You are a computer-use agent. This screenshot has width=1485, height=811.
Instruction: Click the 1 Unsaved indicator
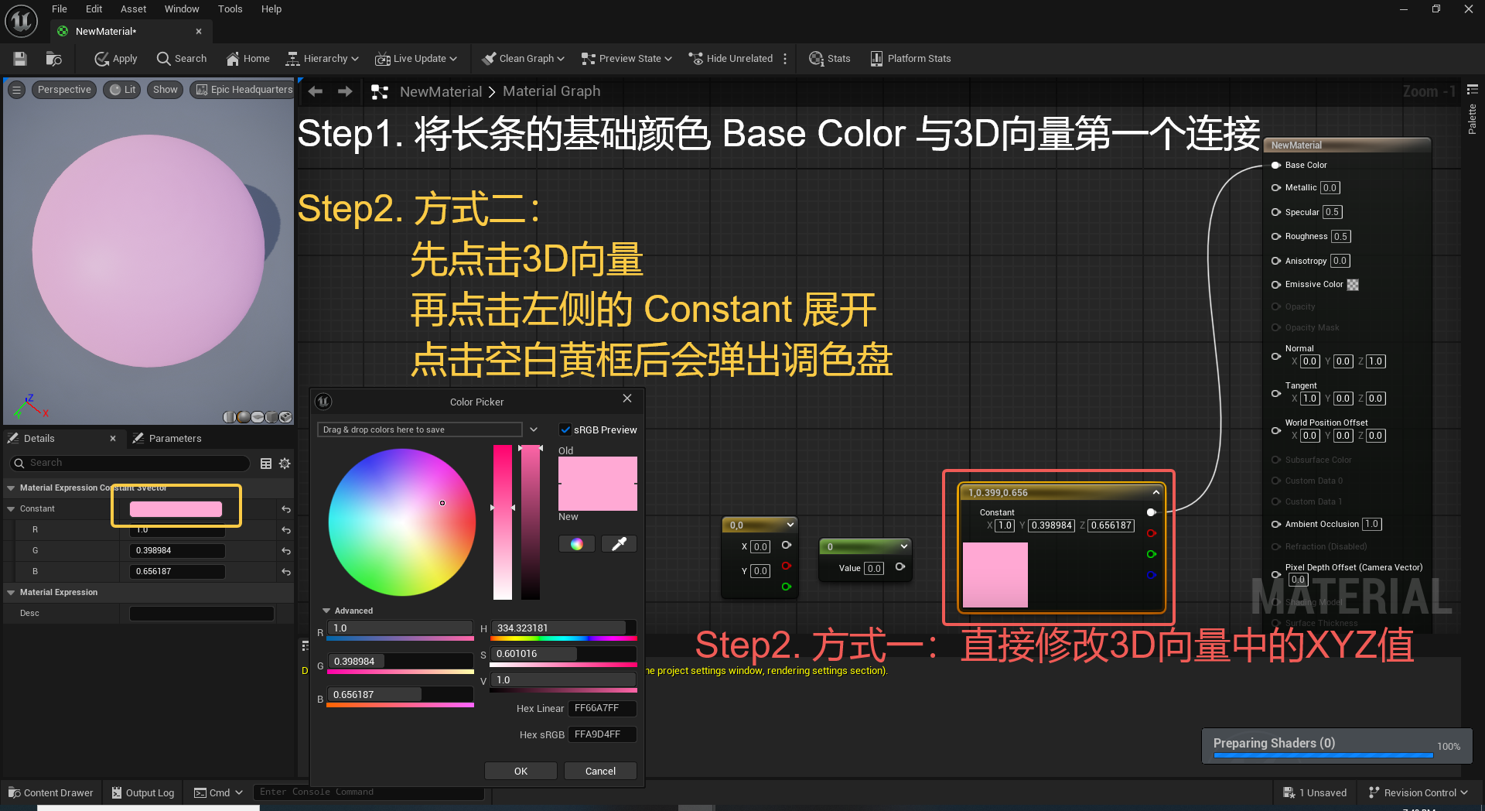coord(1315,792)
